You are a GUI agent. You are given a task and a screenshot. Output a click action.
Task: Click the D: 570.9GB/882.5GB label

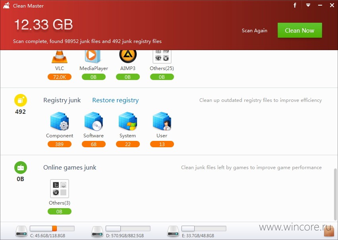pyautogui.click(x=125, y=236)
